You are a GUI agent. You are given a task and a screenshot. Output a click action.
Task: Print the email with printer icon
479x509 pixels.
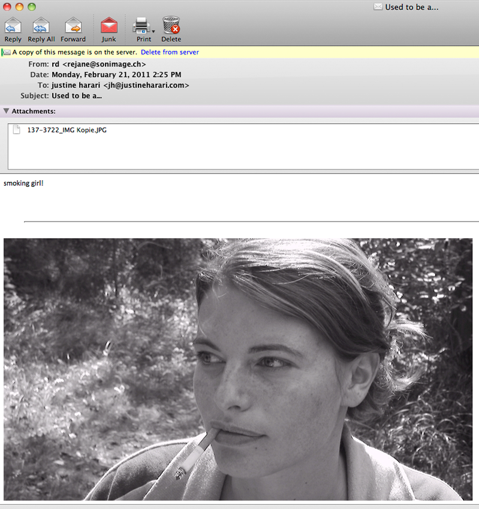(x=141, y=26)
